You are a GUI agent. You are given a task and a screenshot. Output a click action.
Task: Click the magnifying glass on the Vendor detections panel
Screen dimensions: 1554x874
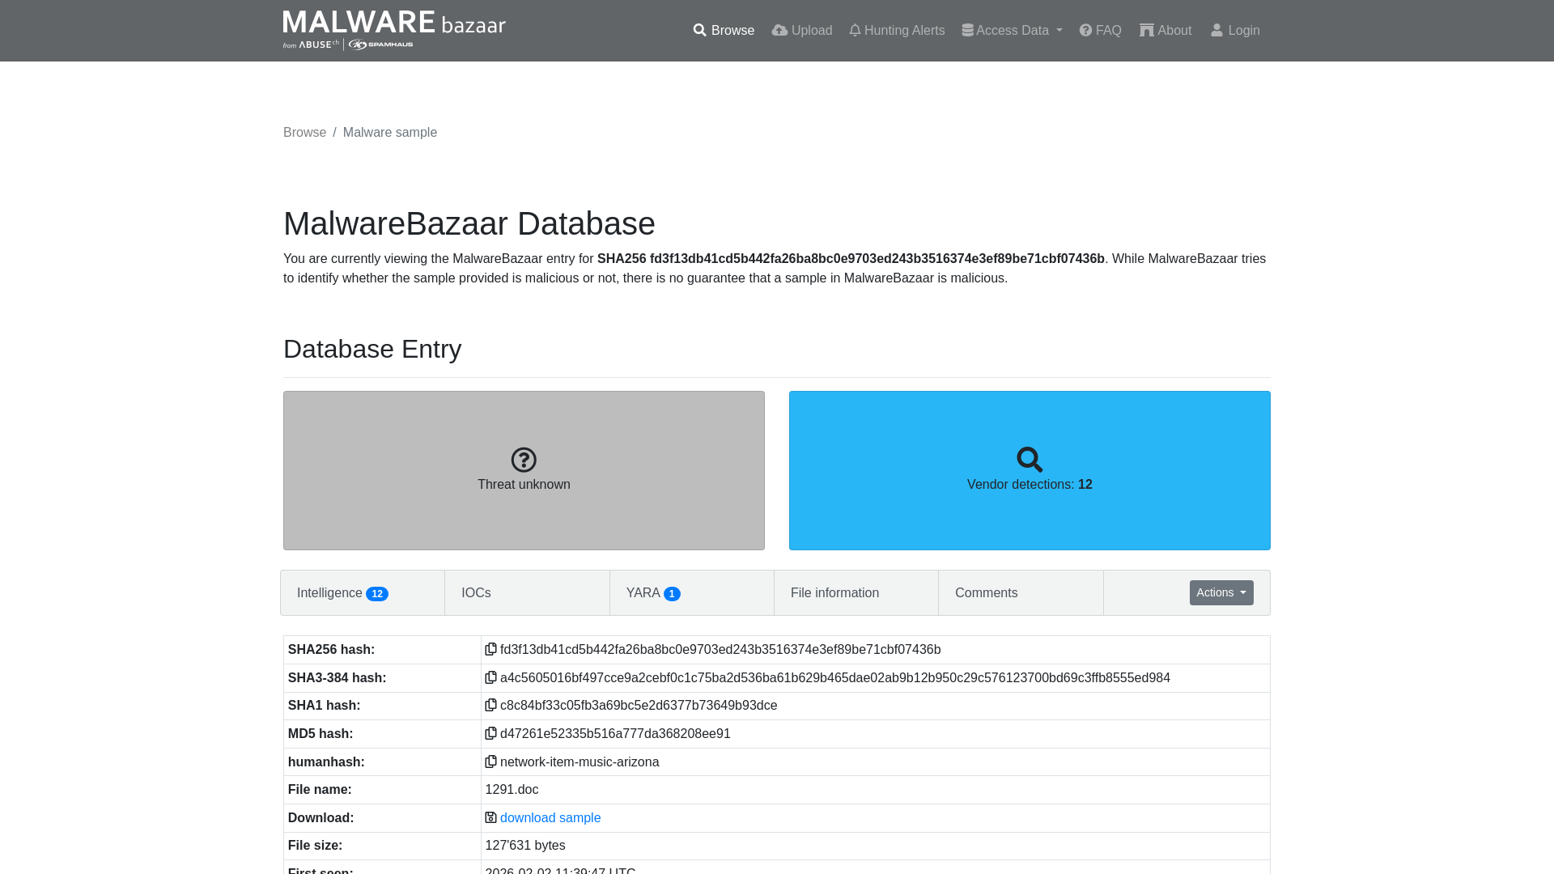1030,460
